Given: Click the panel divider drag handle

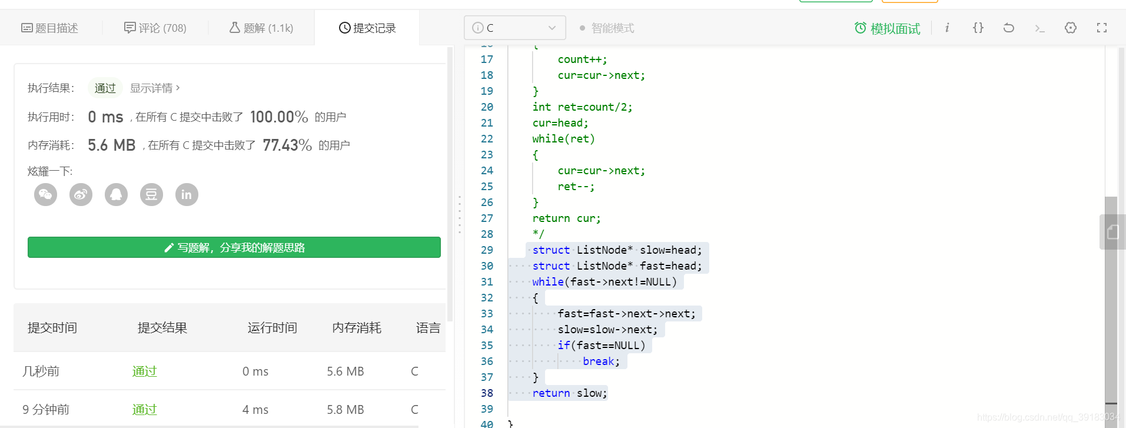Looking at the screenshot, I should [459, 214].
